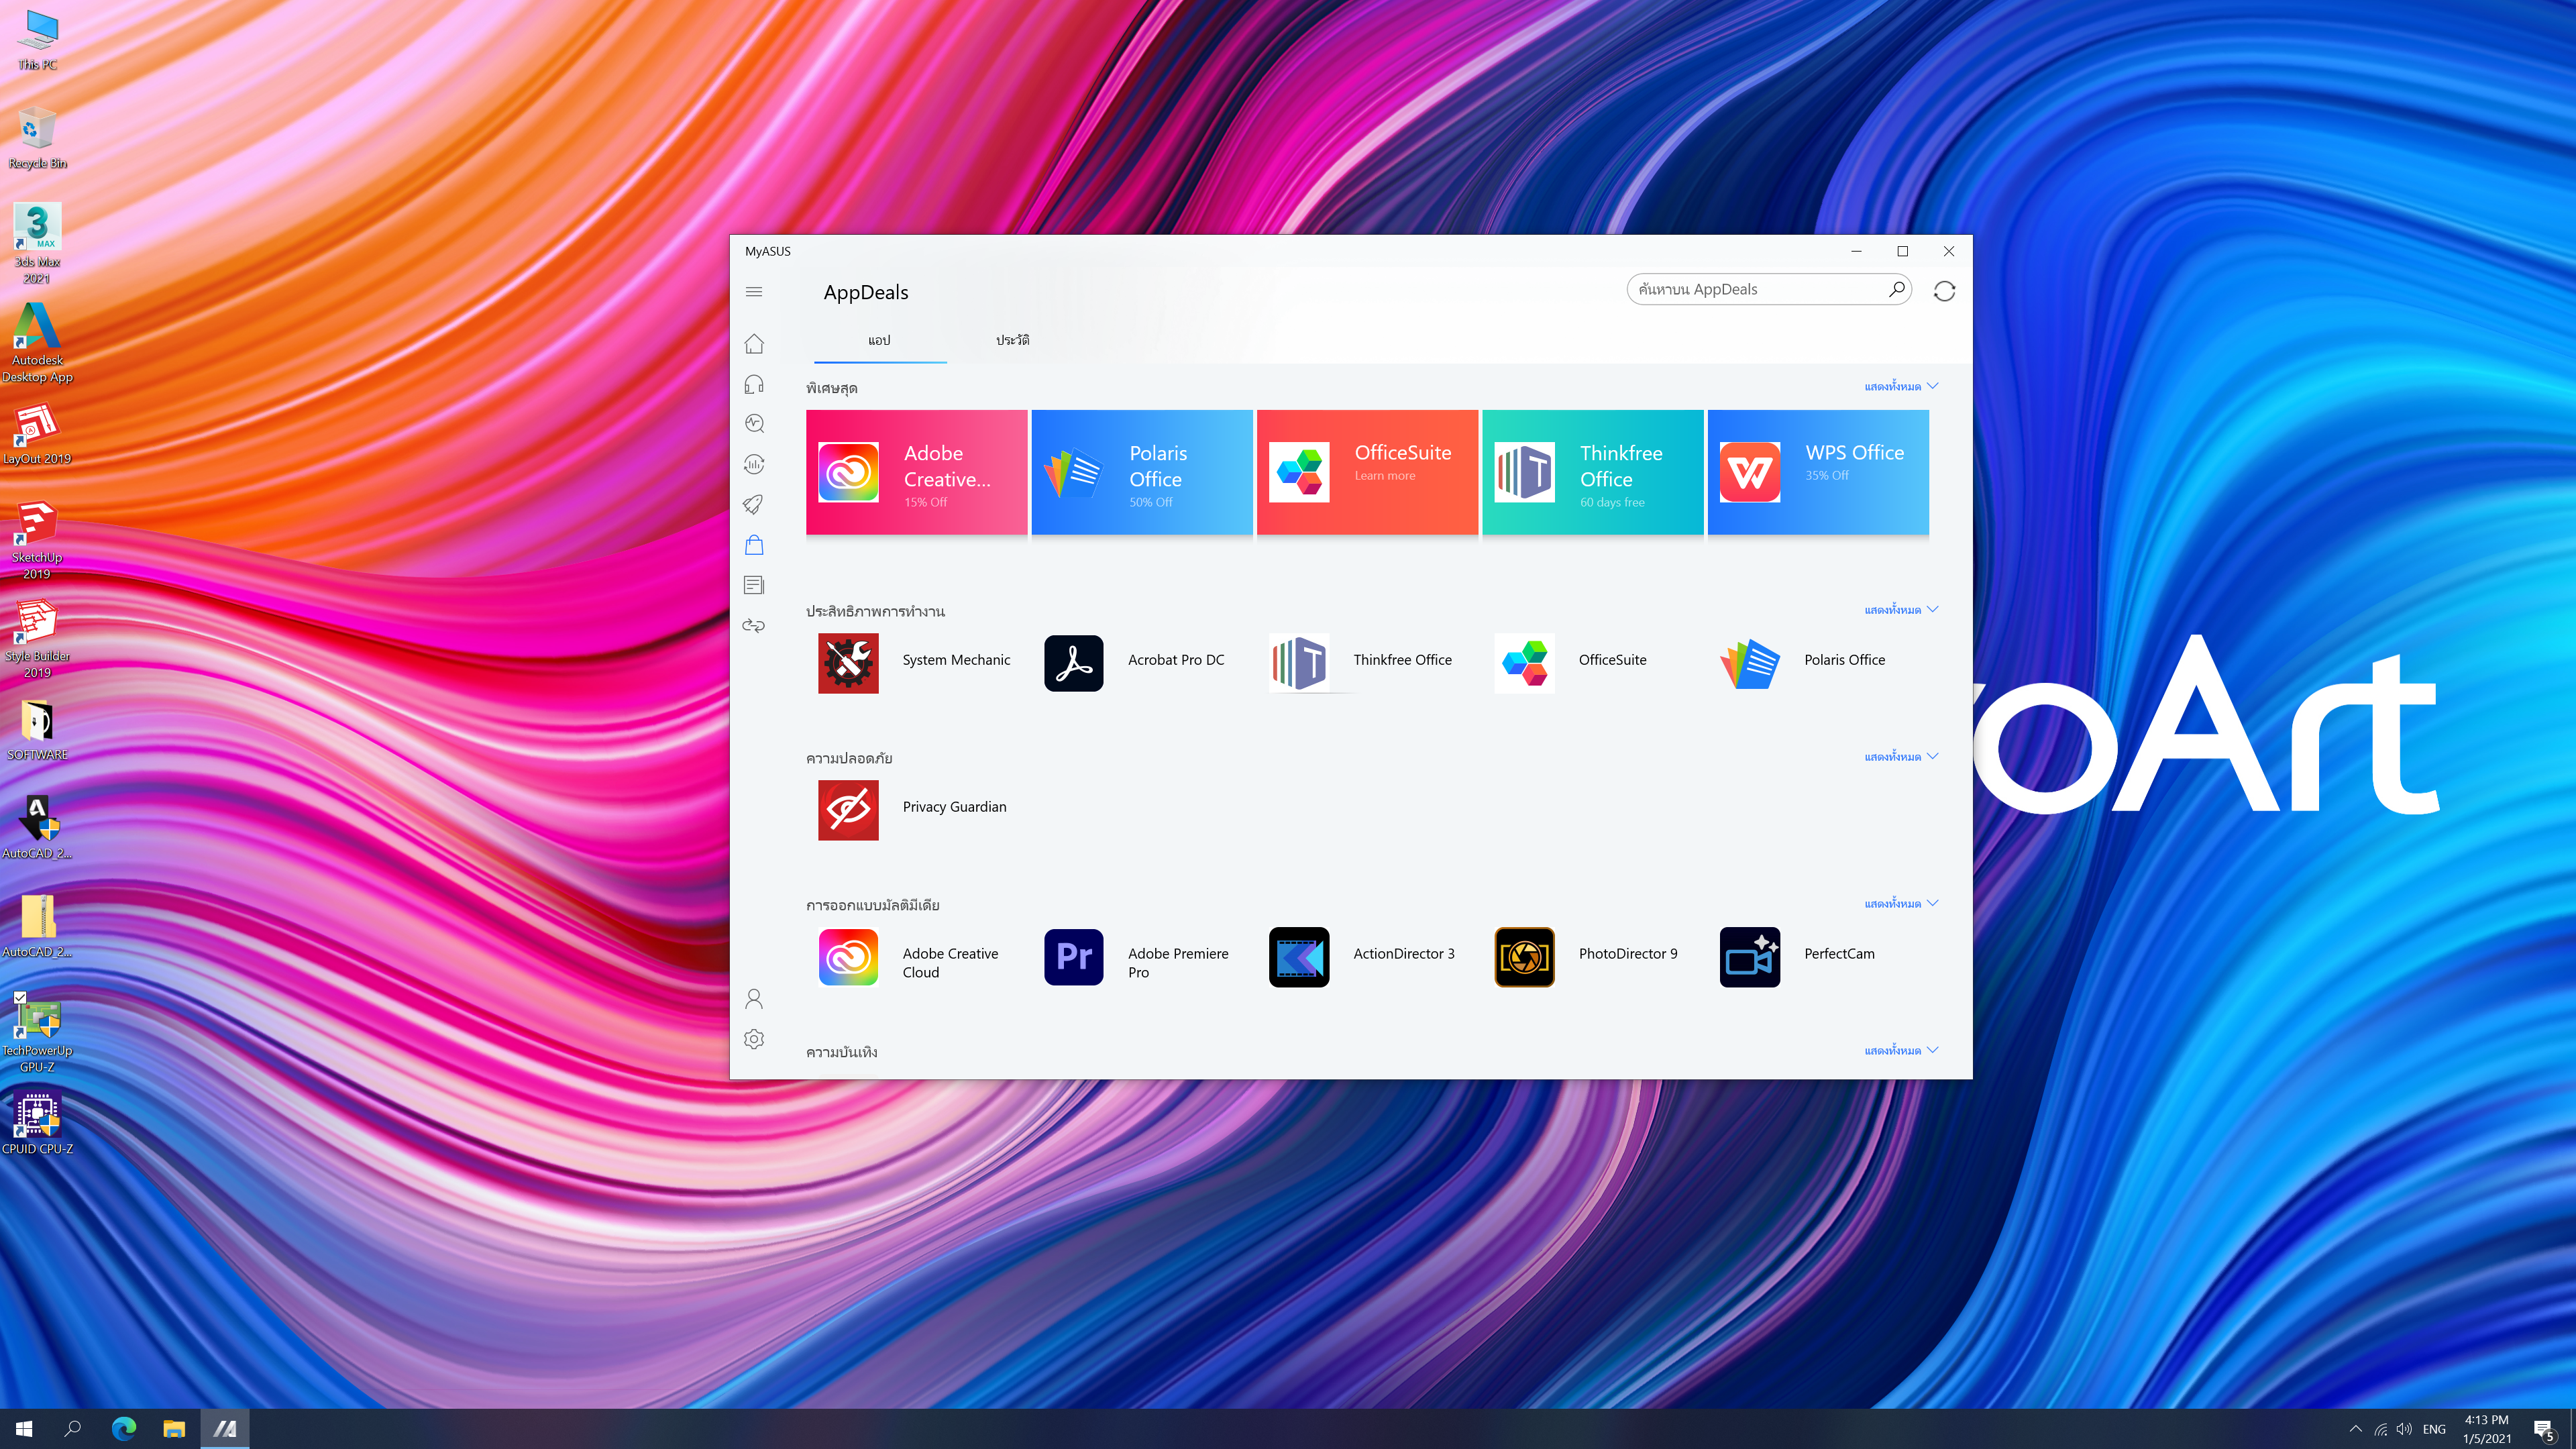The image size is (2576, 1449).
Task: Open taskbar search magnifier
Action: pyautogui.click(x=72, y=1429)
